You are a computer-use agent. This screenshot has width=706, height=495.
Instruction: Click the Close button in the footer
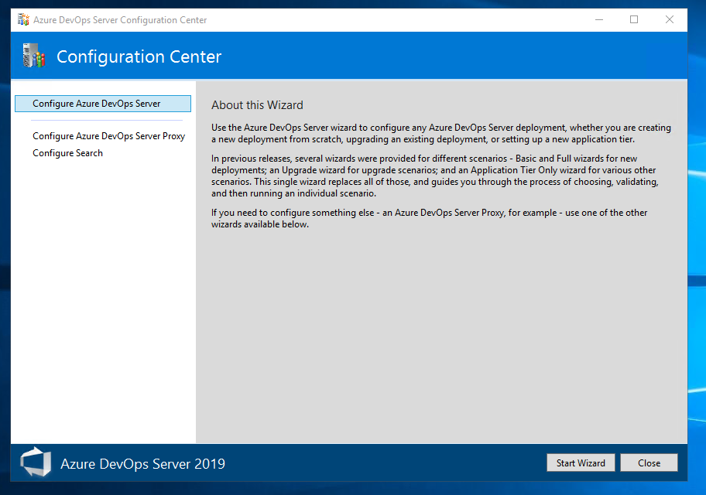pyautogui.click(x=649, y=463)
